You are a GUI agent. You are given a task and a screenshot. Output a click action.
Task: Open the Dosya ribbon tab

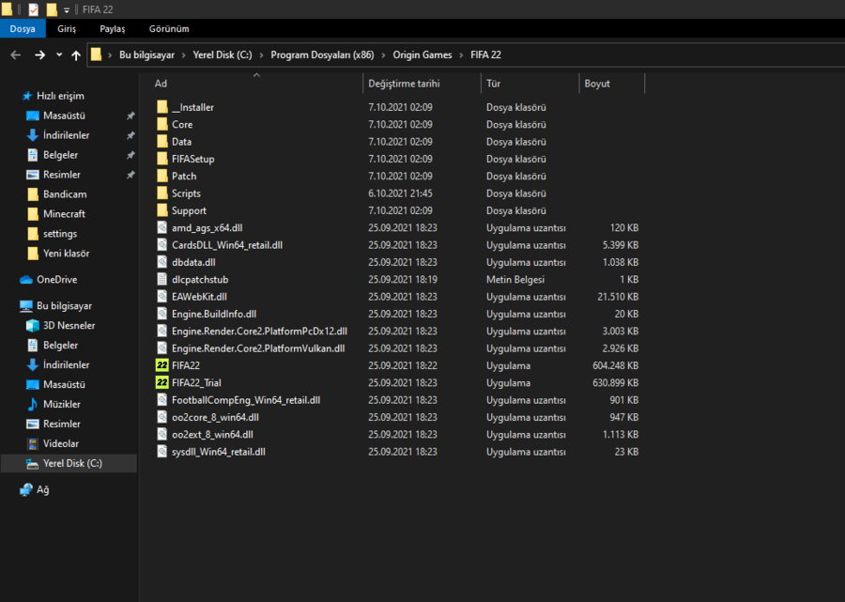pos(22,29)
